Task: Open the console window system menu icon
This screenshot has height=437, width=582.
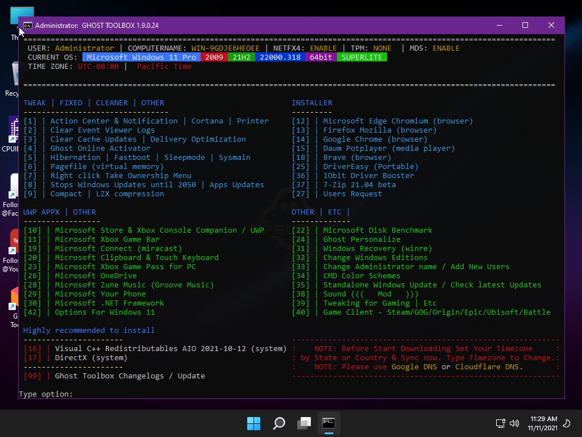Action: pyautogui.click(x=27, y=25)
